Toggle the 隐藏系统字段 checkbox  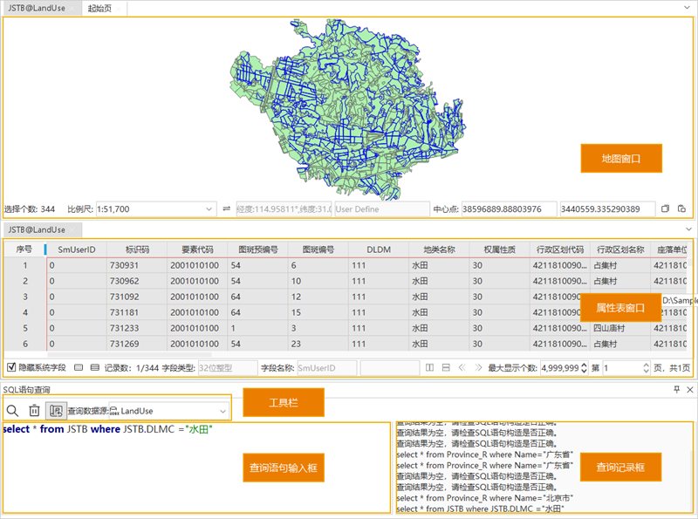10,368
